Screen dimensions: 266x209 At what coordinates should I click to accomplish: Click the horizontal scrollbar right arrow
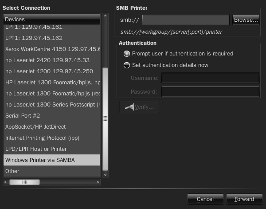[98, 182]
